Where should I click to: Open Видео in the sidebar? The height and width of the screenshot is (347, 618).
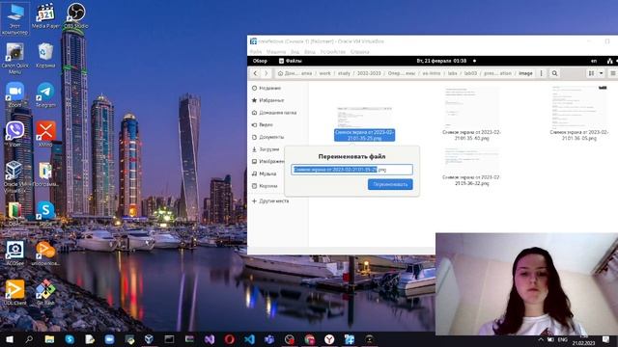pos(263,124)
